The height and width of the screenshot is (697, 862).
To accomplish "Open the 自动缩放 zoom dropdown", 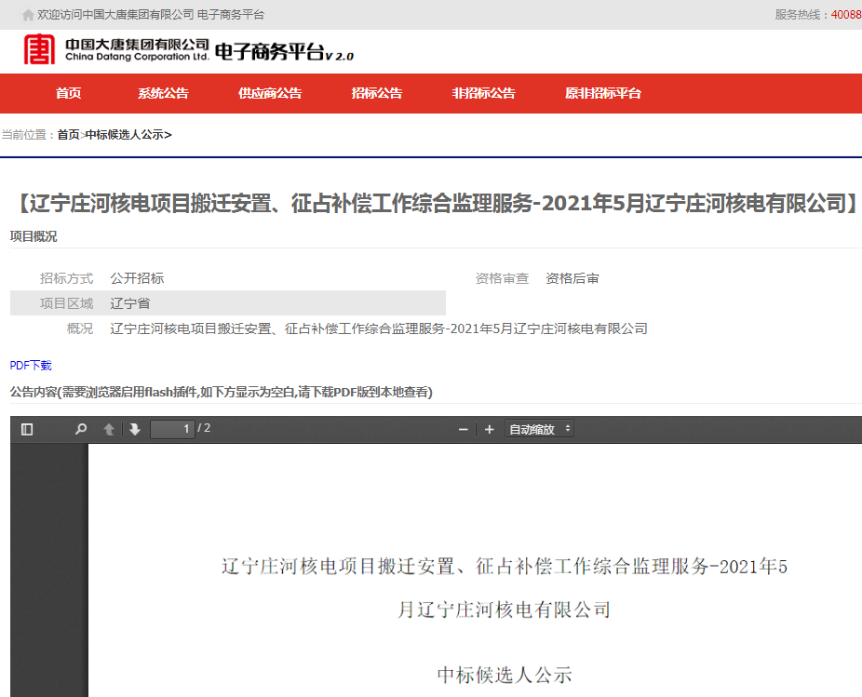I will (x=539, y=429).
